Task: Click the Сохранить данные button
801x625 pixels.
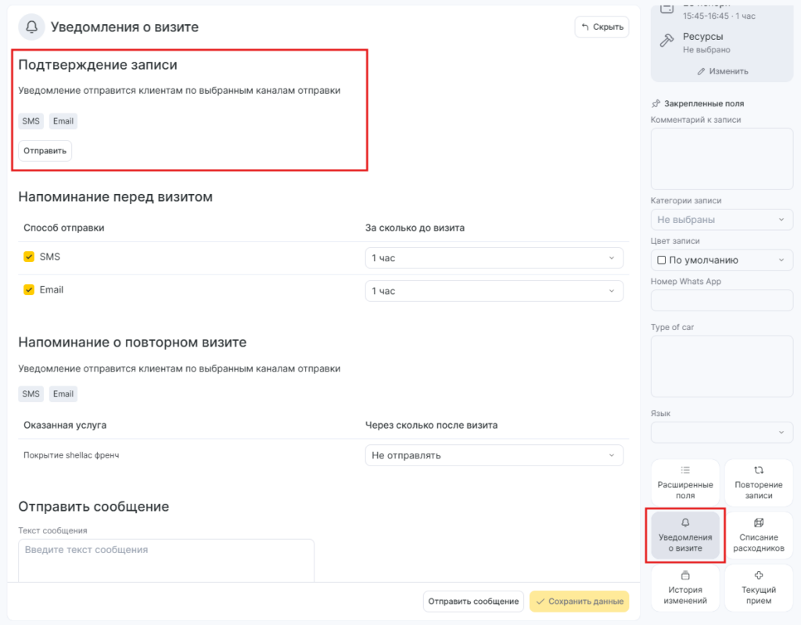Action: tap(579, 602)
